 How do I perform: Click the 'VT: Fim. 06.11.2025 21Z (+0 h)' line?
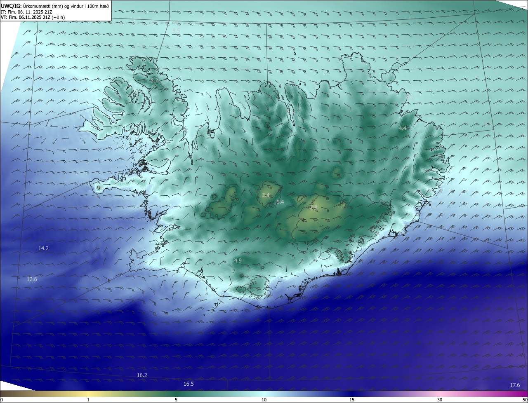pyautogui.click(x=33, y=17)
